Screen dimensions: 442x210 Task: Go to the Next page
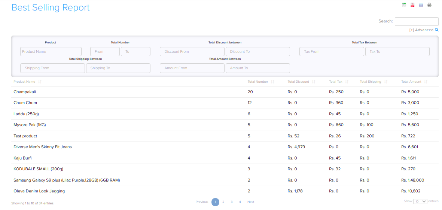click(251, 202)
